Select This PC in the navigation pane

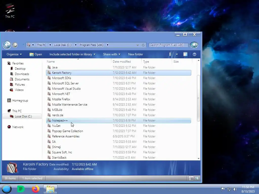coord(17,111)
